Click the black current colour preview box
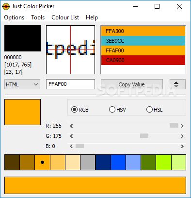The height and width of the screenshot is (198, 191). tap(22, 38)
